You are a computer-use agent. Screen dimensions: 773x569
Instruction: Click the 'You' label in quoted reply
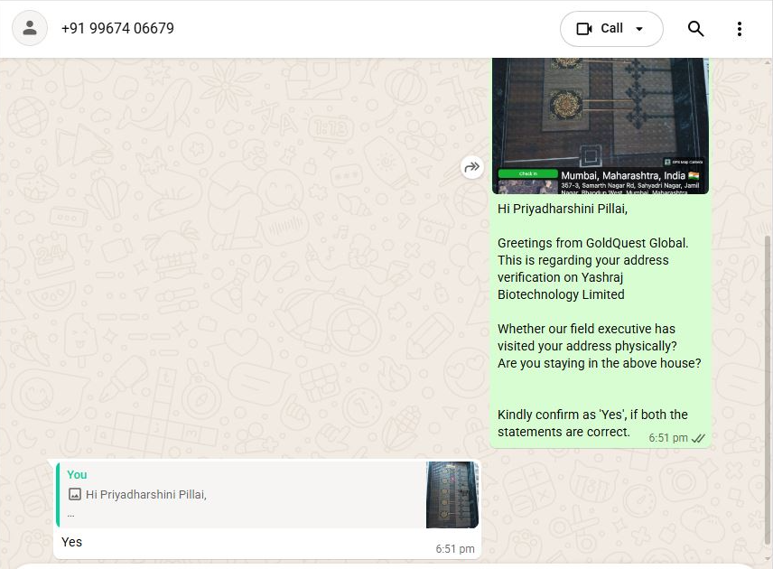pyautogui.click(x=77, y=475)
